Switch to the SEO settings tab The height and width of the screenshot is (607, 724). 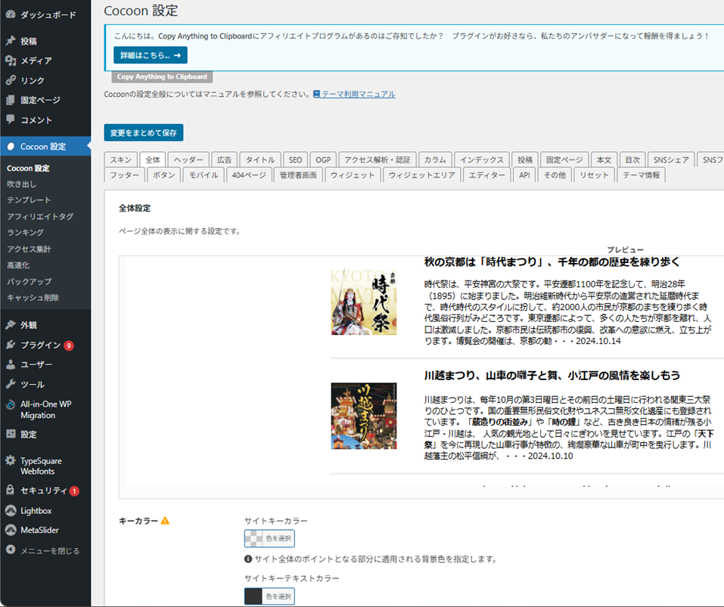[295, 159]
